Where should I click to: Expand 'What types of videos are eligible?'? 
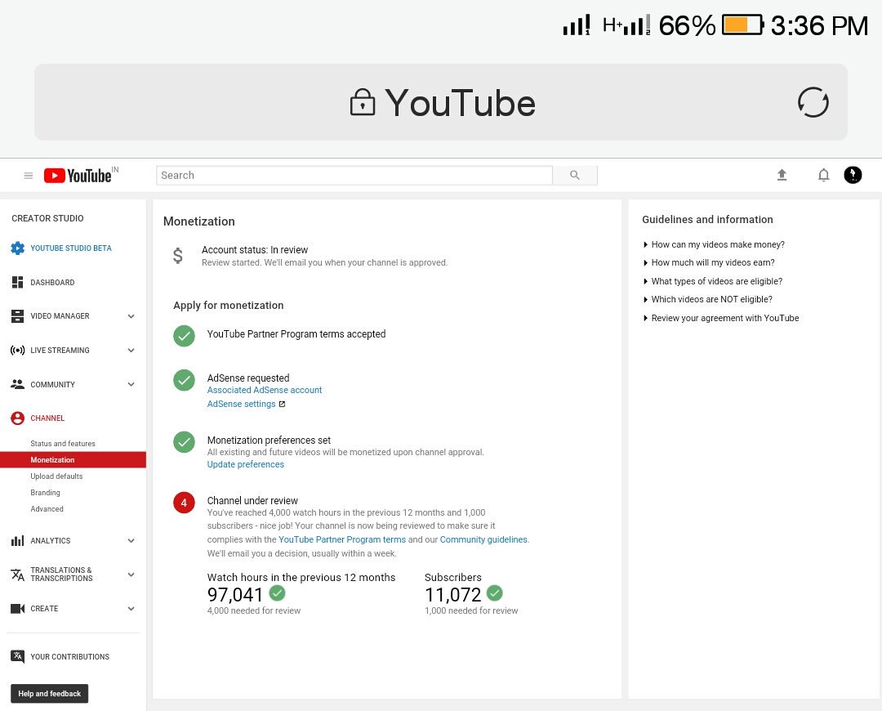(x=713, y=281)
